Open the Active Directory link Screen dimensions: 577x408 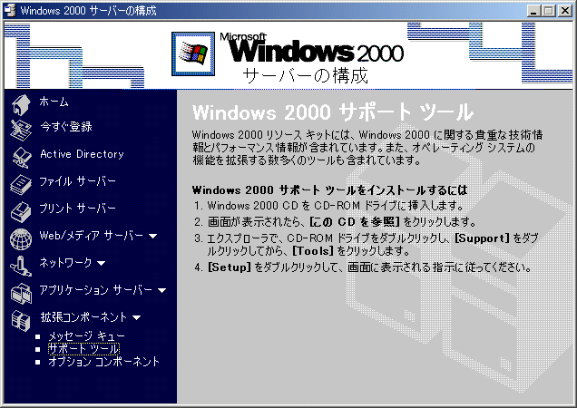click(x=82, y=154)
